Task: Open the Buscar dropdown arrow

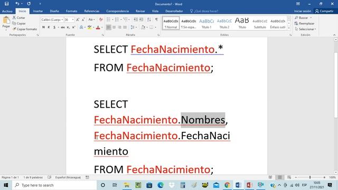Action: coord(311,17)
